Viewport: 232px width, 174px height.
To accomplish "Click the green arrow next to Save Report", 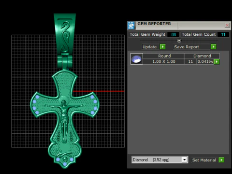I will click(x=214, y=47).
